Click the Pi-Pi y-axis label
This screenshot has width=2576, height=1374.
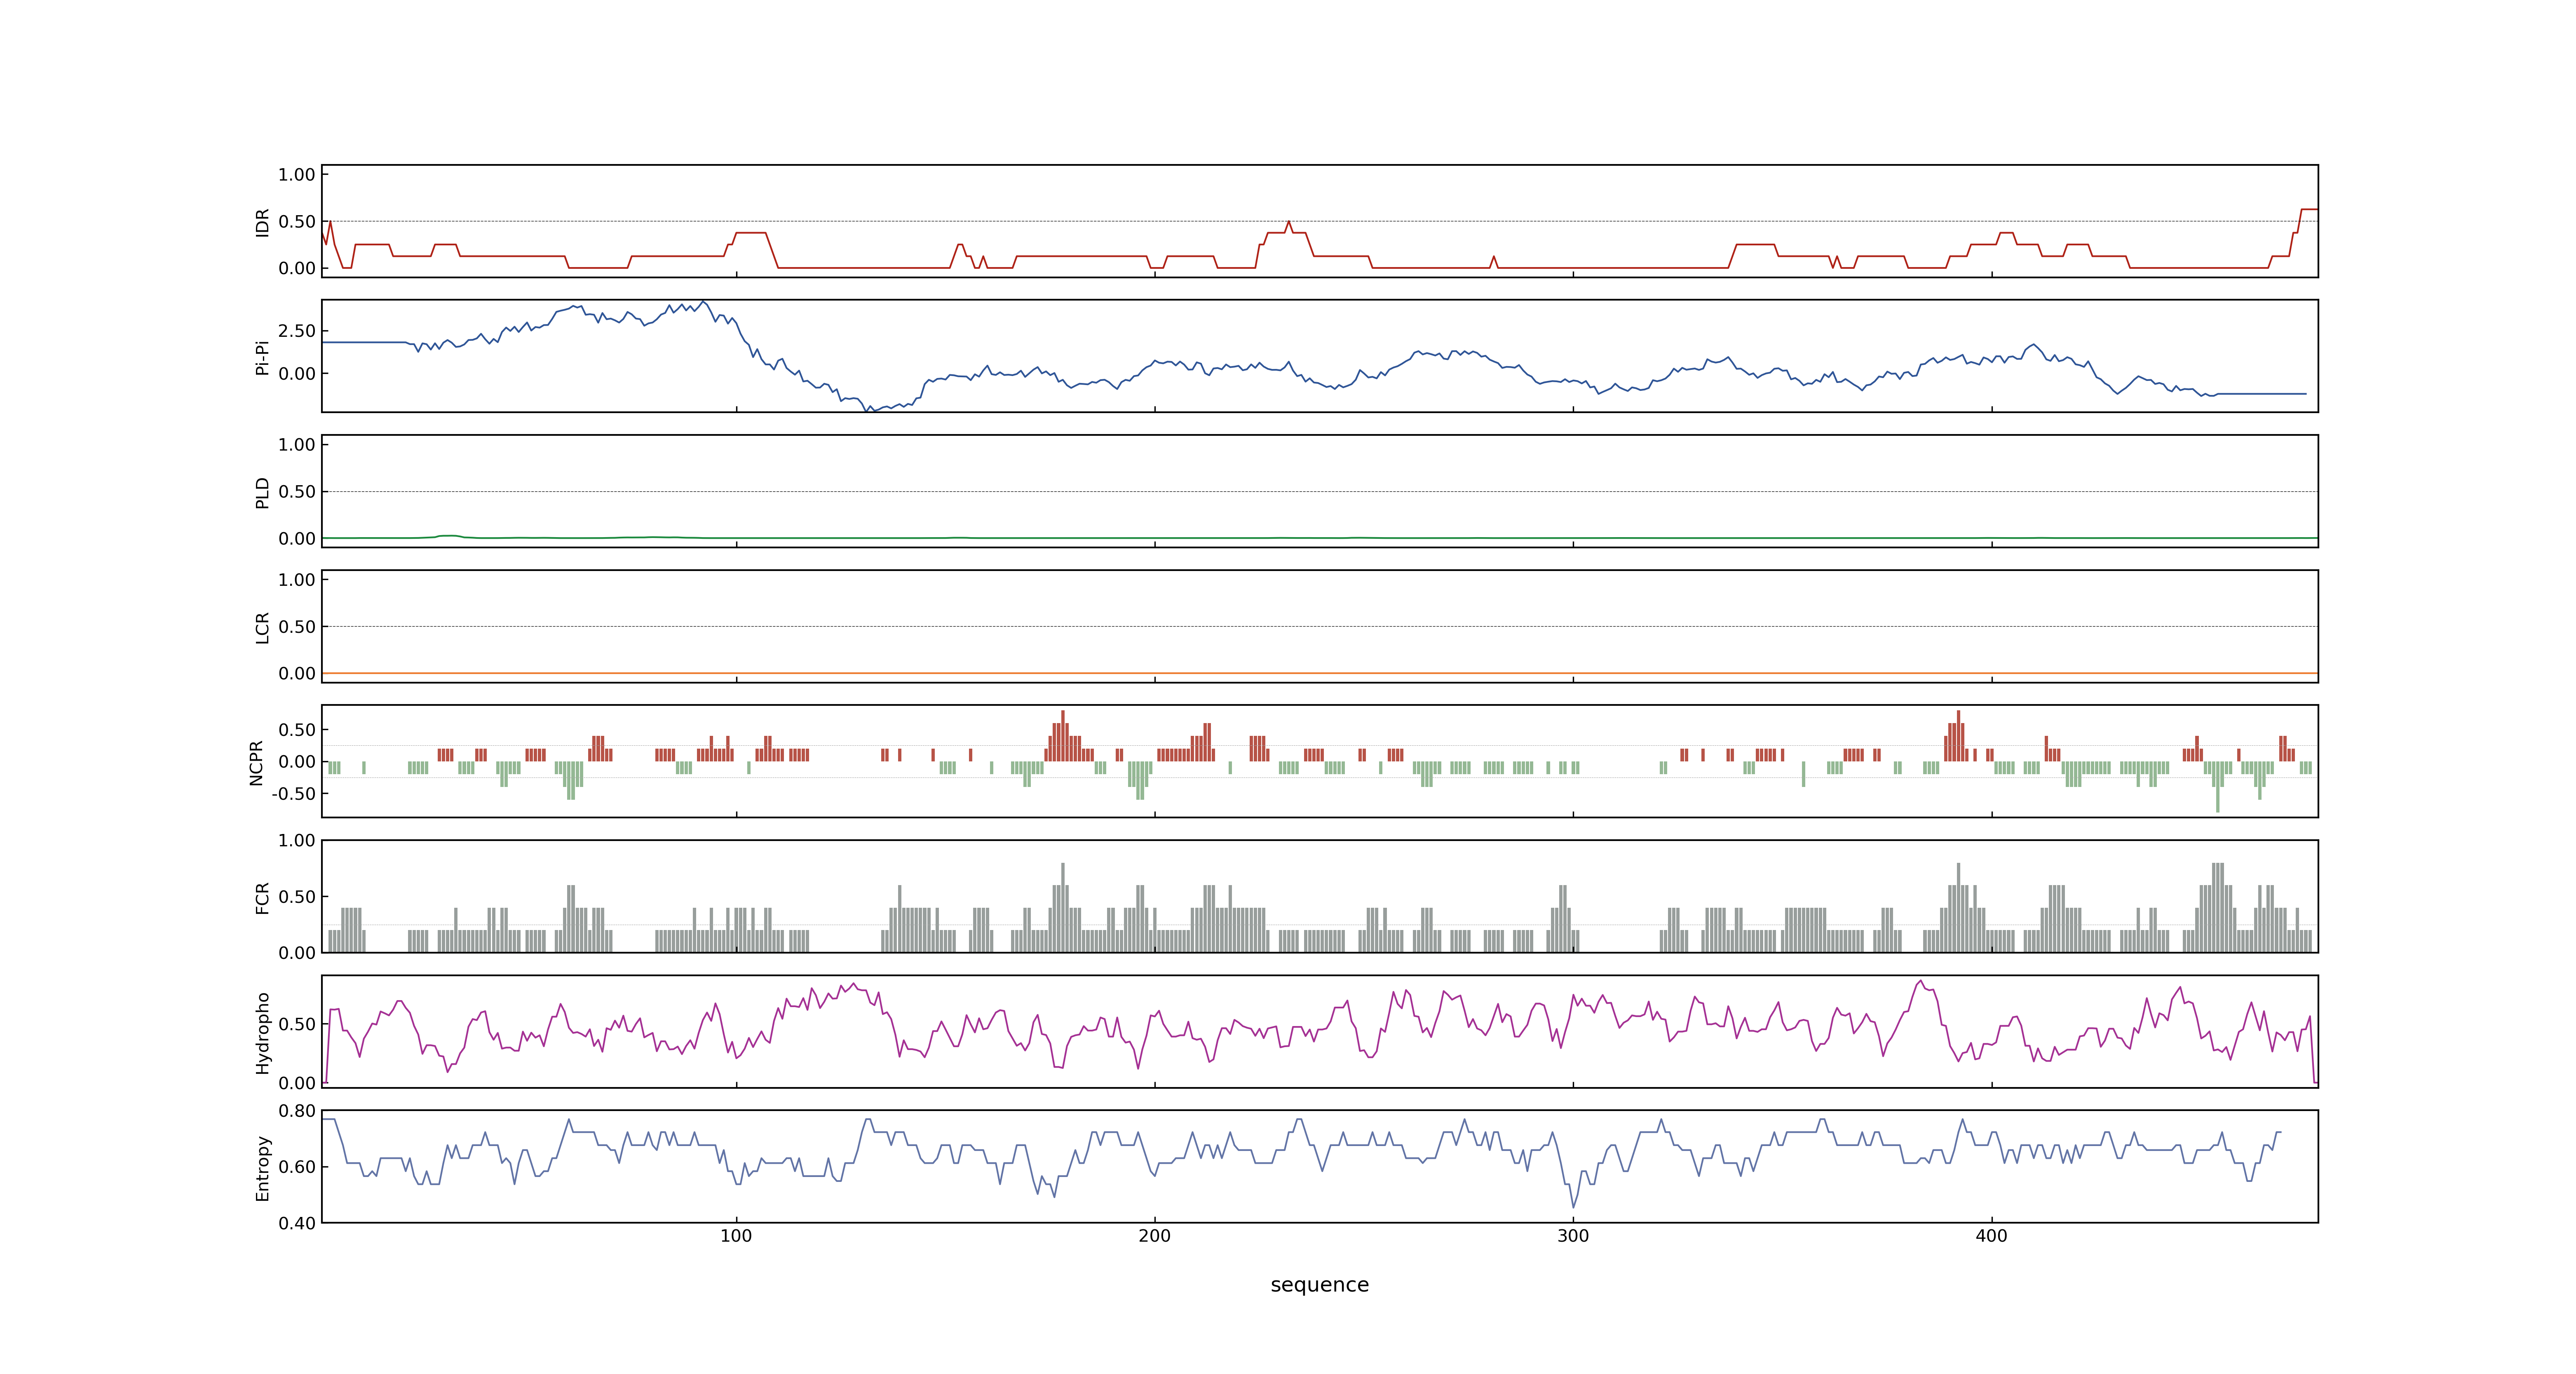point(262,357)
